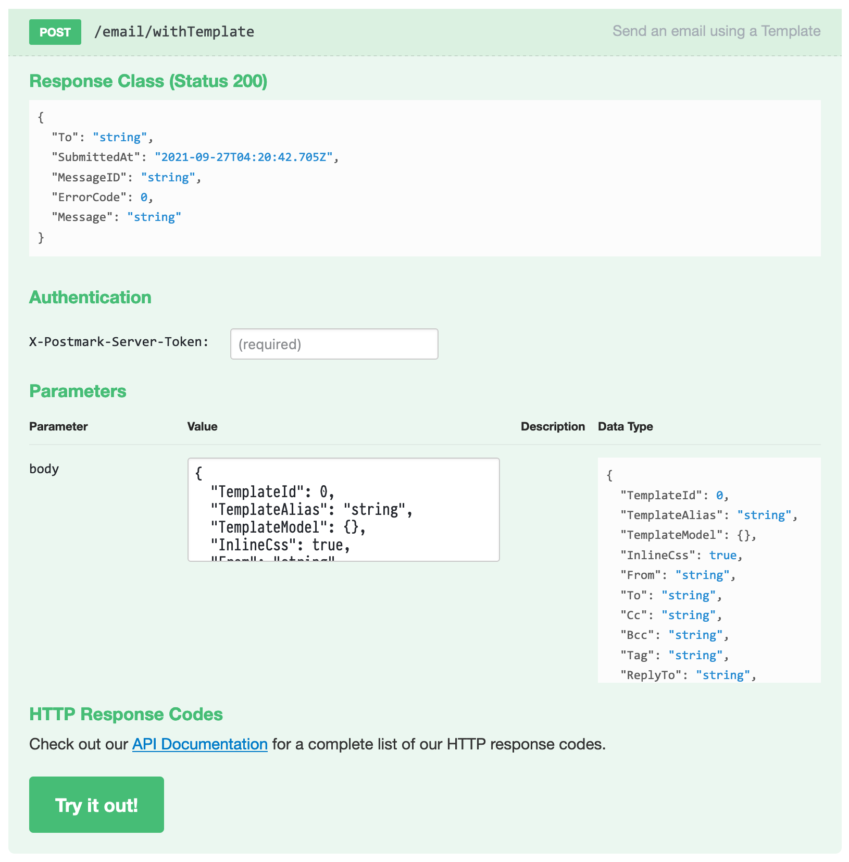This screenshot has height=862, width=849.
Task: Click the Try it out! button
Action: pos(96,805)
